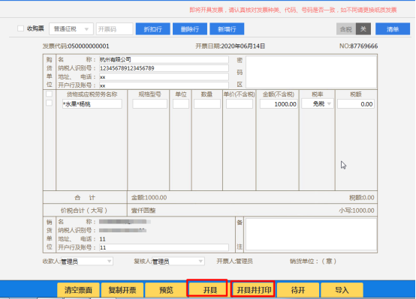
Task: Click the 小写:1000.00 text
Action: (x=357, y=211)
